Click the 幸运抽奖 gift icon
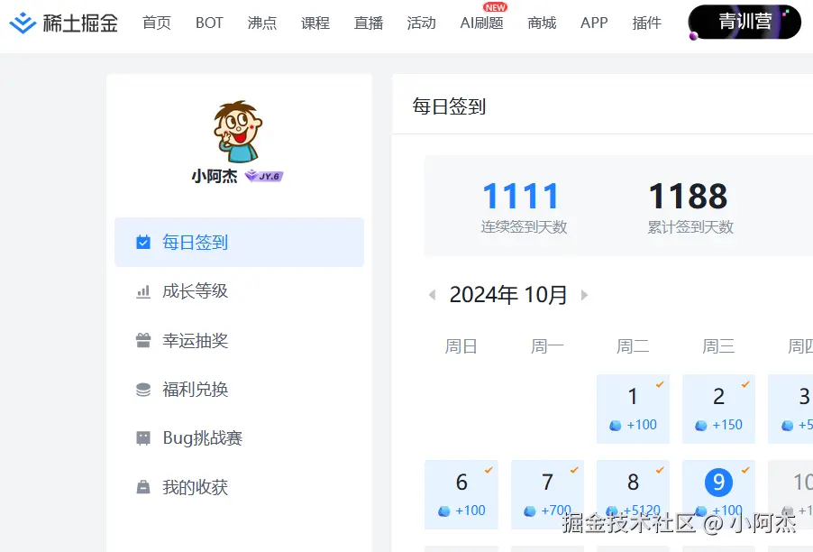813x552 pixels. coord(142,340)
